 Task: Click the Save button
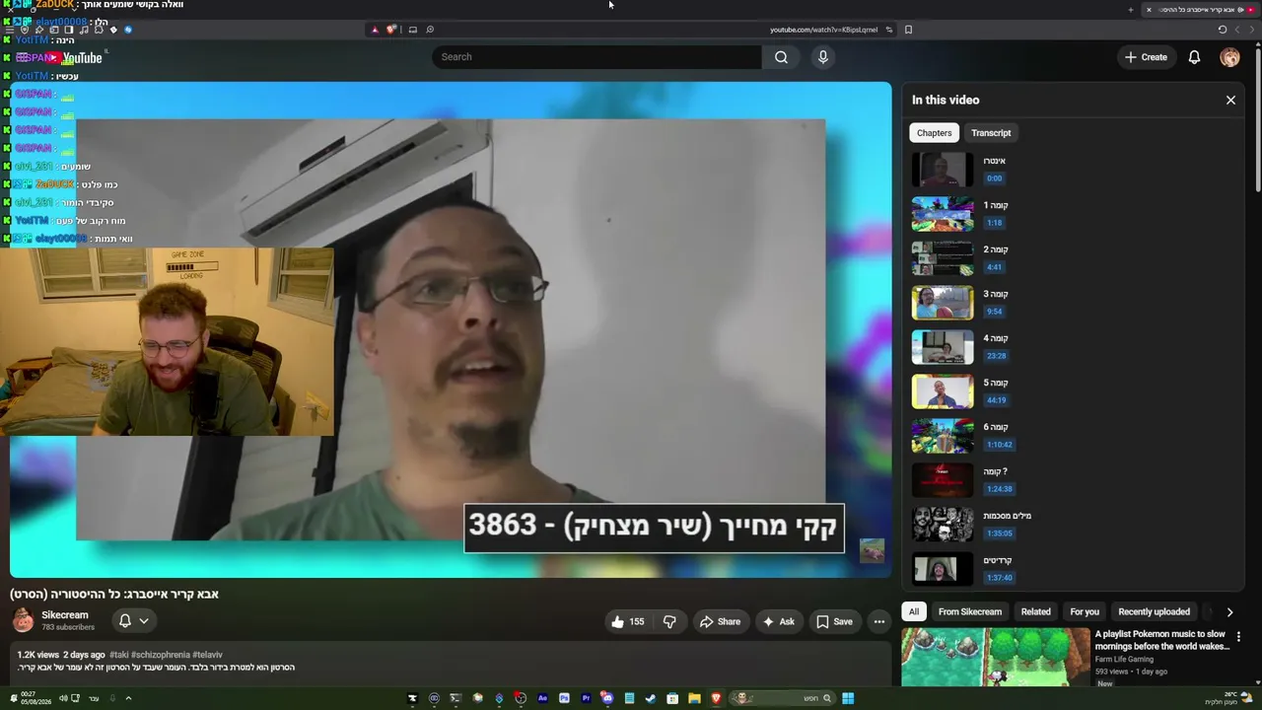pyautogui.click(x=833, y=621)
